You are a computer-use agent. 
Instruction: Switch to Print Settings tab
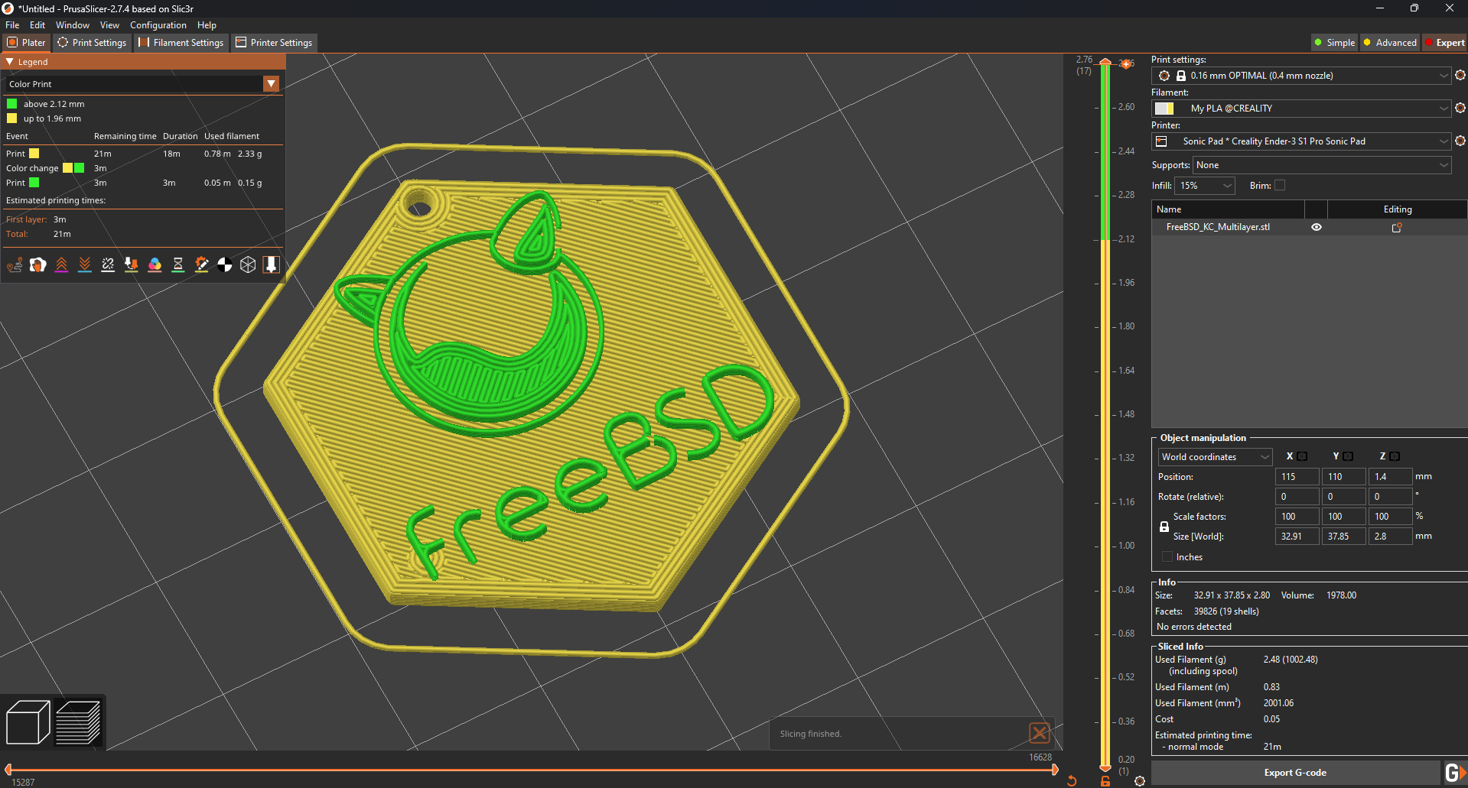point(92,43)
